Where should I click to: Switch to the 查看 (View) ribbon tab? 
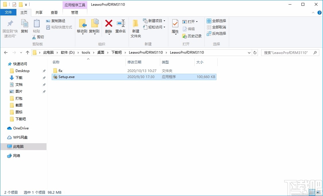(55, 12)
